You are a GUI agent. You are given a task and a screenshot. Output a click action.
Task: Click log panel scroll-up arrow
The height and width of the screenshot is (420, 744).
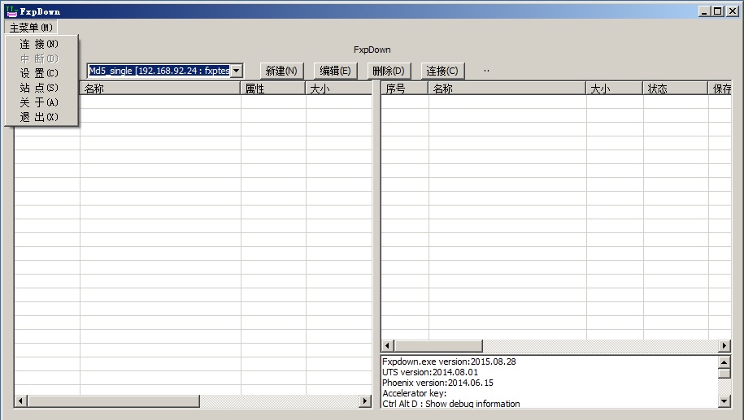[x=724, y=362]
